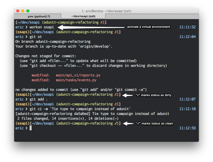Select the ~/dev/ssapi (zsh) tab
This screenshot has height=162, width=213.
[83, 16]
